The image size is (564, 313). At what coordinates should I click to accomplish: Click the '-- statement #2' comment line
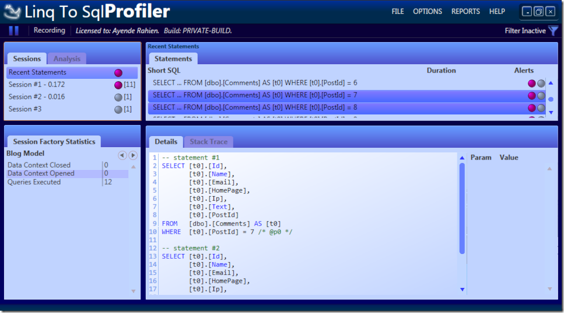point(191,248)
